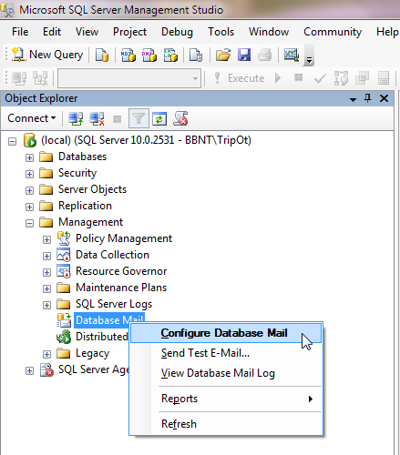Click the Activity Monitor toolbar icon
Screen dimensions: 400x455
292,55
